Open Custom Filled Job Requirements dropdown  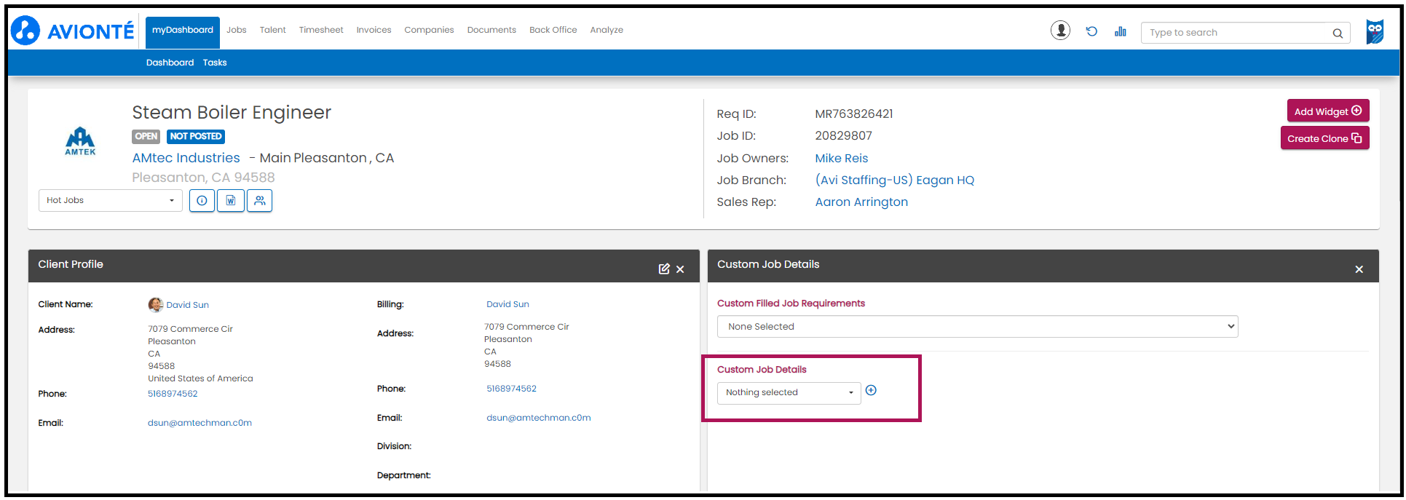tap(978, 327)
